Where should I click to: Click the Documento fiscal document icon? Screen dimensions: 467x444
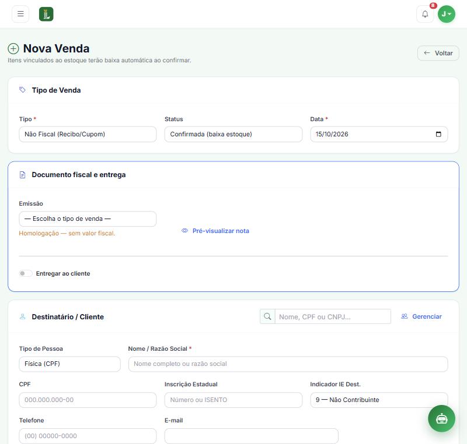(x=22, y=175)
